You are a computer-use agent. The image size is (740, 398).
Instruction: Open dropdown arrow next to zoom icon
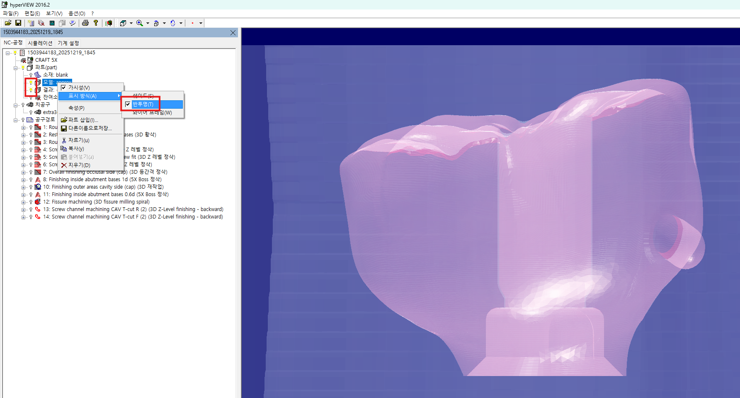click(x=148, y=23)
